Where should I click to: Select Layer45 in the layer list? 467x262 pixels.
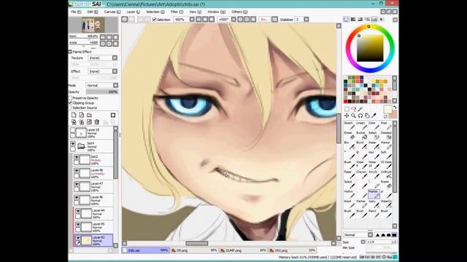coord(93,227)
